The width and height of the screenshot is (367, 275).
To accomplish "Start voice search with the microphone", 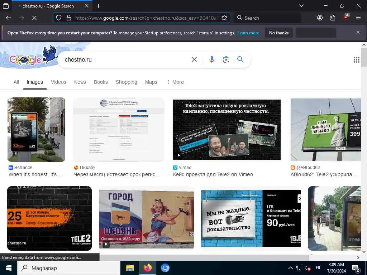I will (211, 60).
